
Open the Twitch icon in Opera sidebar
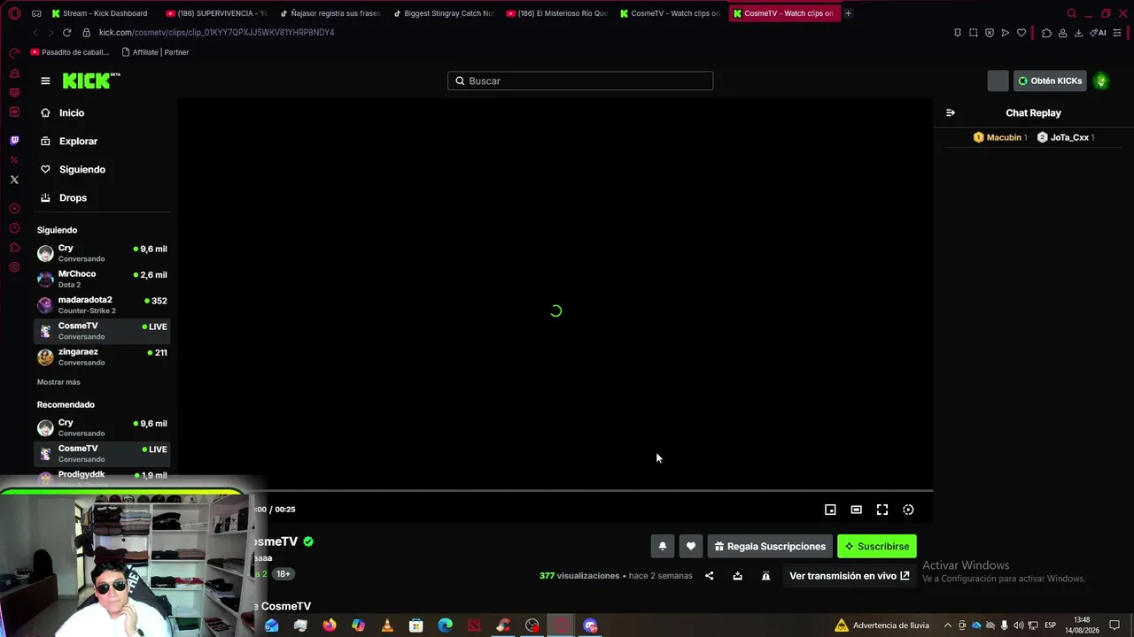coord(14,141)
